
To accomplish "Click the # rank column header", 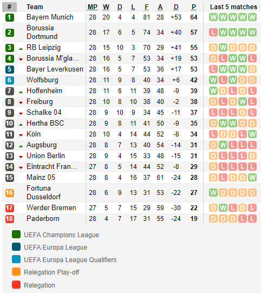I will click(9, 7).
